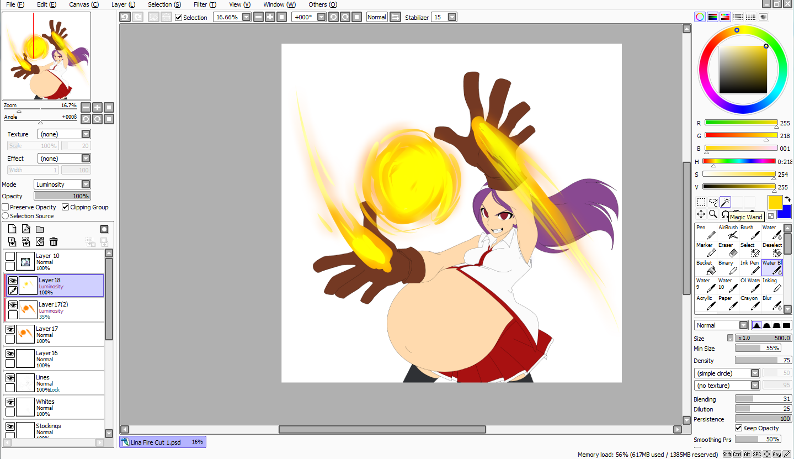Open the no texture brush dropdown
The height and width of the screenshot is (459, 794).
tap(755, 386)
